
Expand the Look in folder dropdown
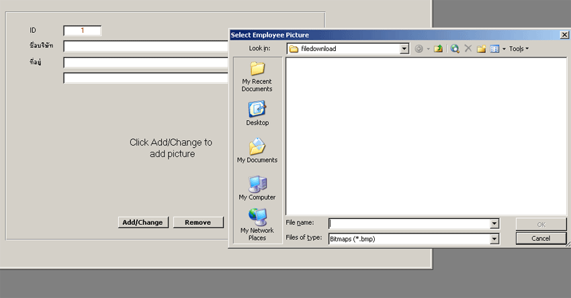coord(404,49)
